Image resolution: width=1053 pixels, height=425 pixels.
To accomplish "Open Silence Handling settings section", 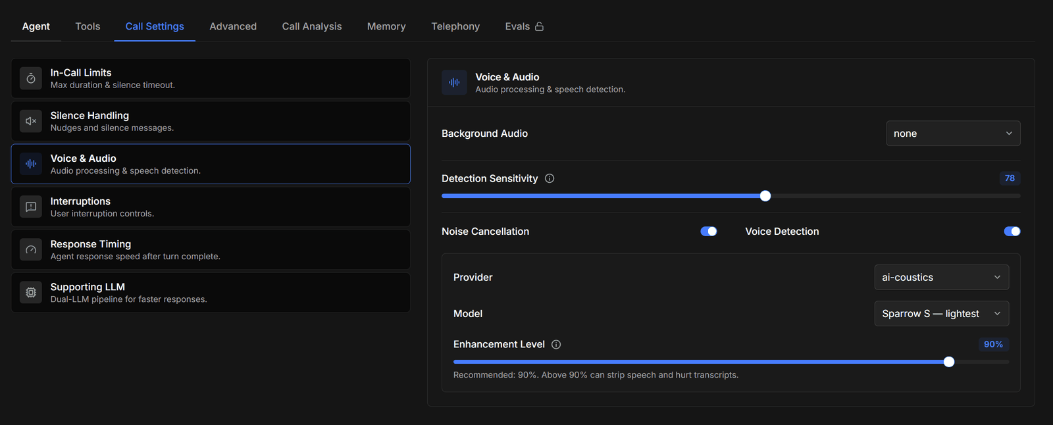I will [211, 121].
